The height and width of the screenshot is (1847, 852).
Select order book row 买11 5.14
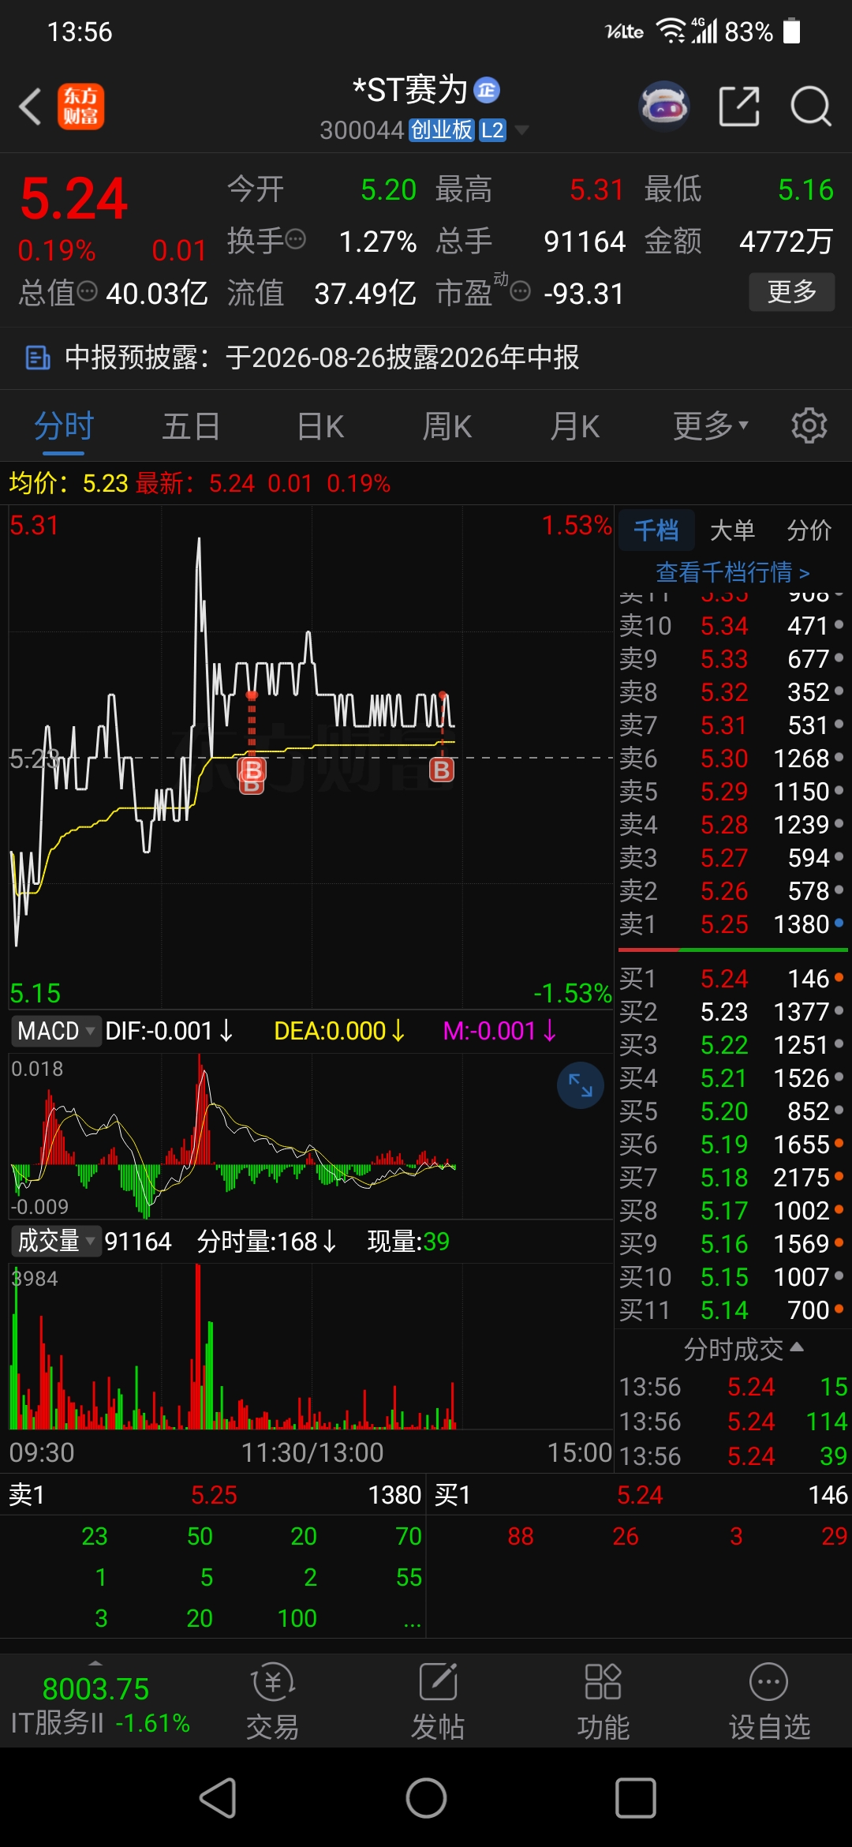tap(732, 1310)
